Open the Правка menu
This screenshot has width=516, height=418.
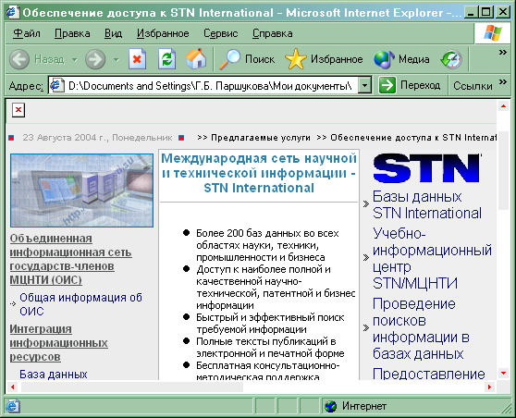point(72,33)
